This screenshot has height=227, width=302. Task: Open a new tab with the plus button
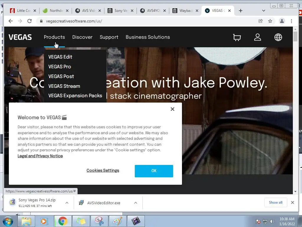point(241,11)
